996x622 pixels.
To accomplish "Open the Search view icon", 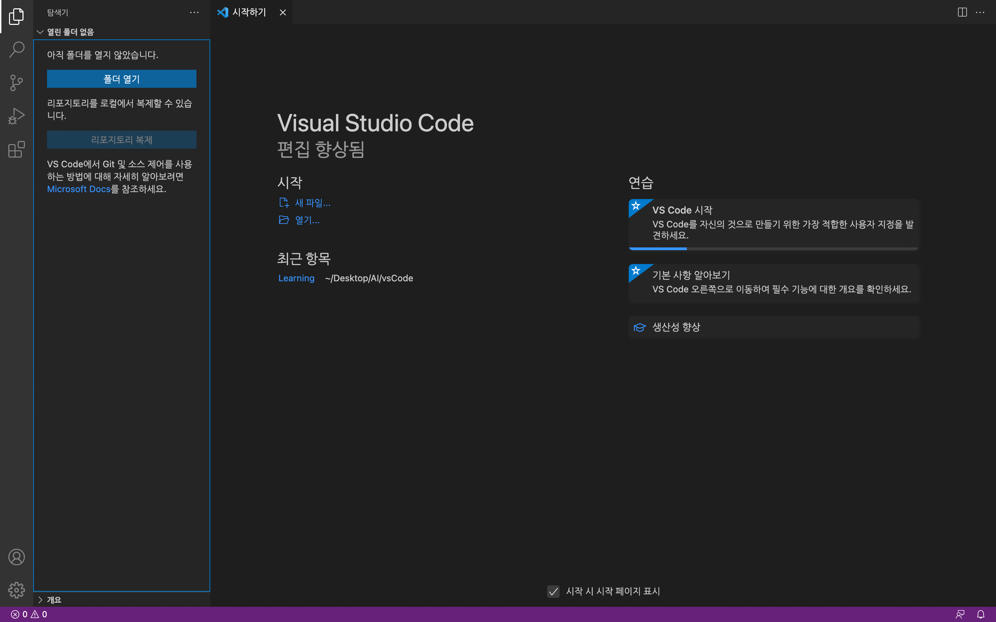I will click(17, 49).
